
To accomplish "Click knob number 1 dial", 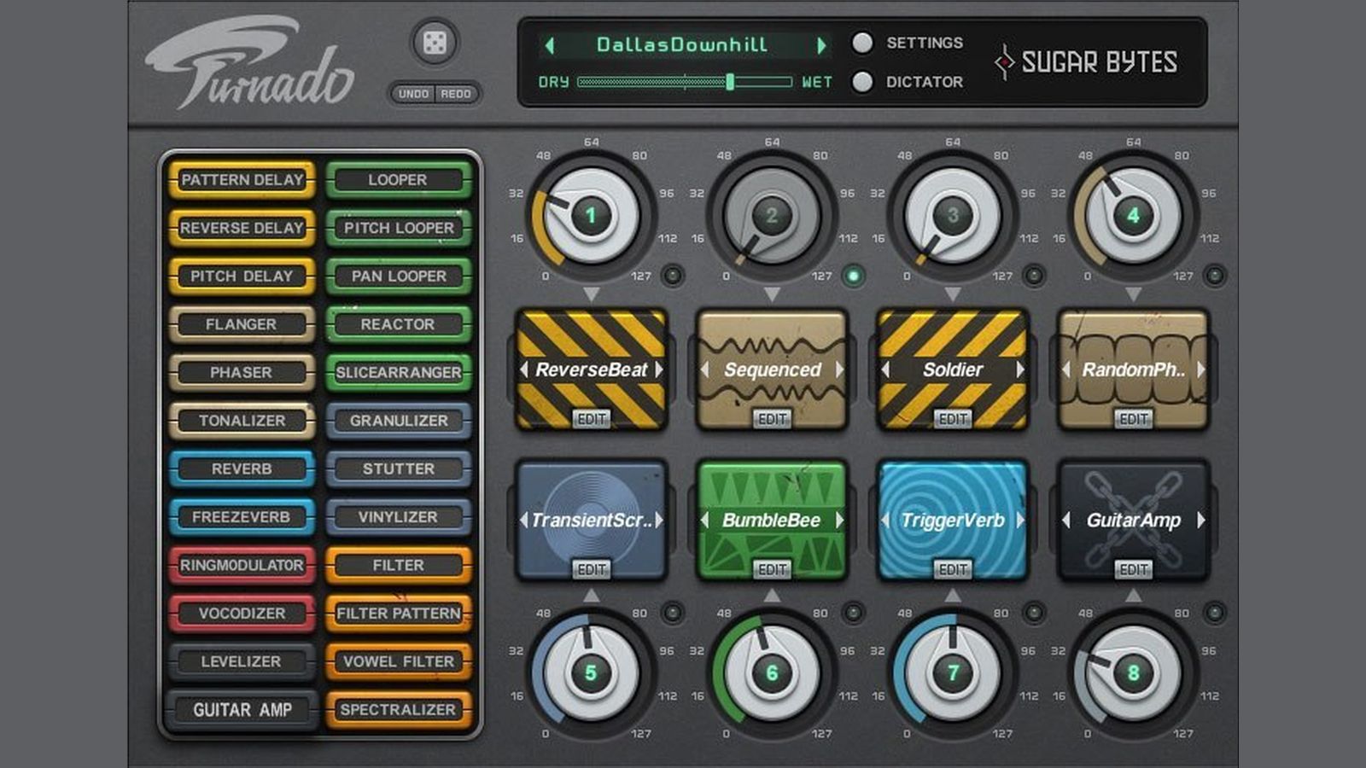I will pyautogui.click(x=591, y=215).
